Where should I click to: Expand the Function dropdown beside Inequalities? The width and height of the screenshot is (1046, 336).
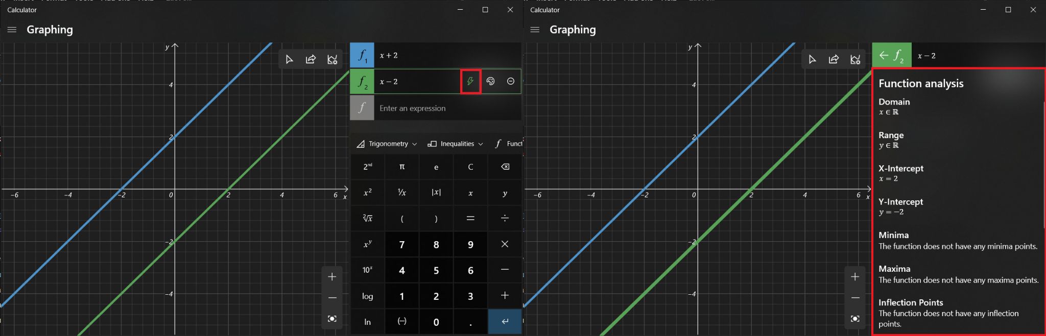509,144
